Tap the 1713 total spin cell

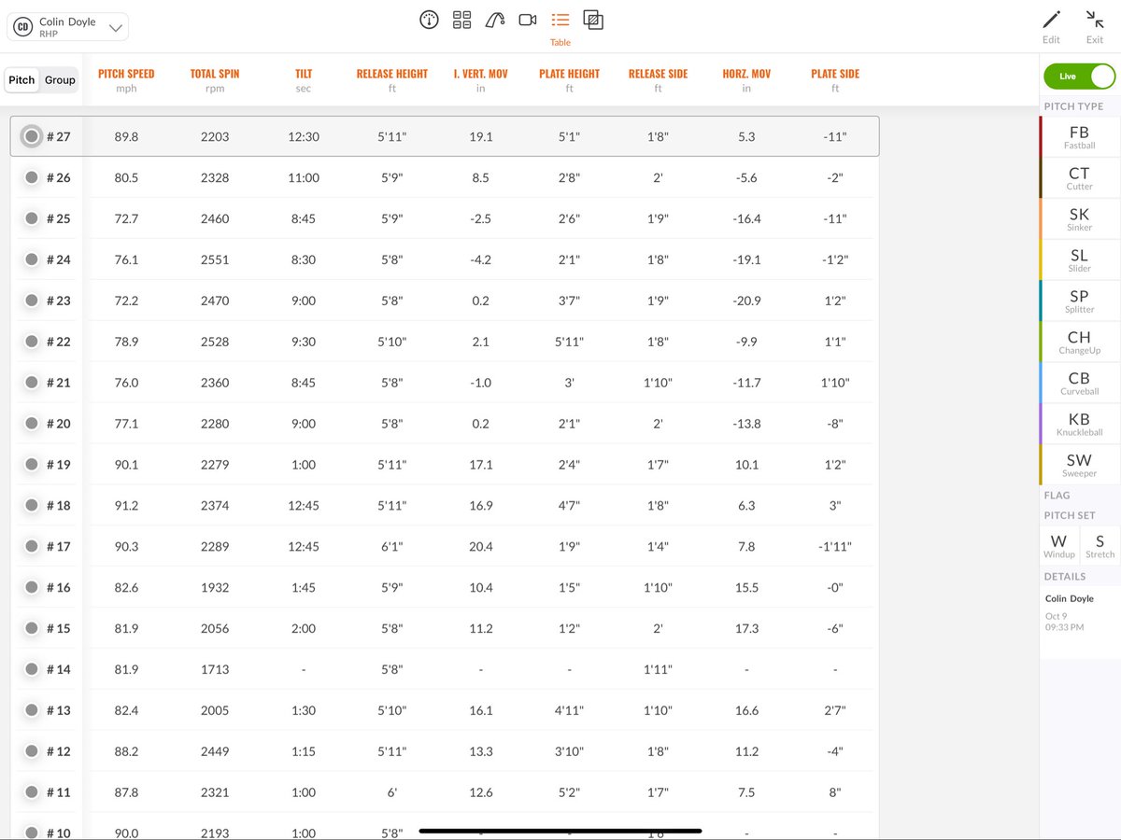click(215, 669)
